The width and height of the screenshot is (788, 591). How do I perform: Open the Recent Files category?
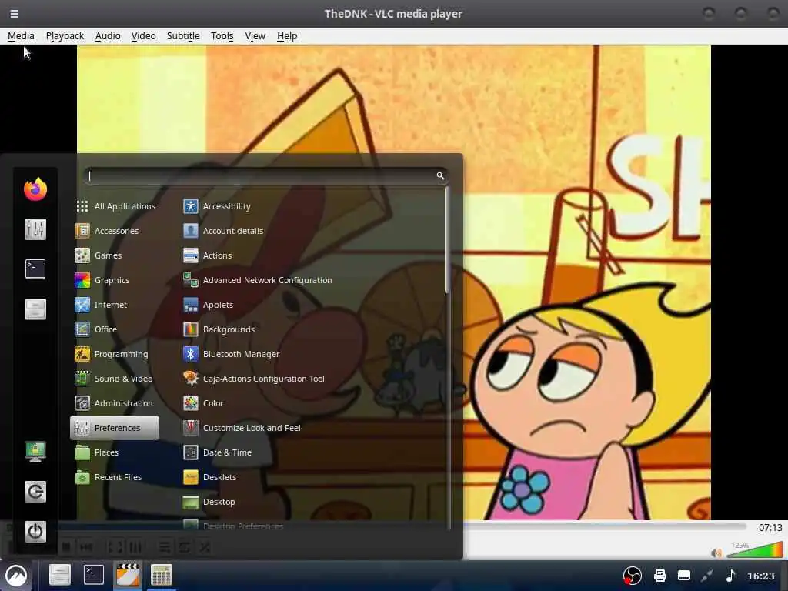pyautogui.click(x=115, y=477)
